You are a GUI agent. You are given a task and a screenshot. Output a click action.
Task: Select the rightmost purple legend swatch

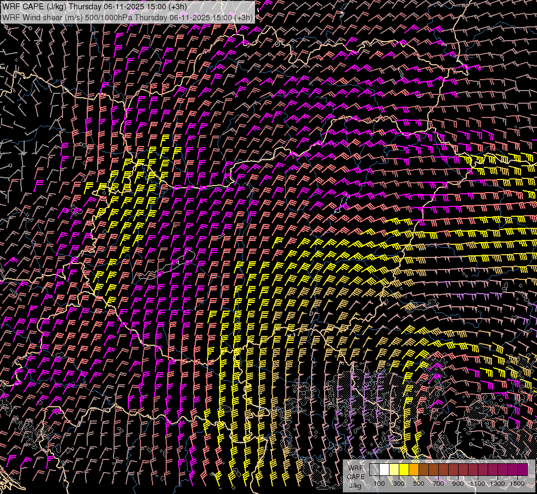(523, 470)
